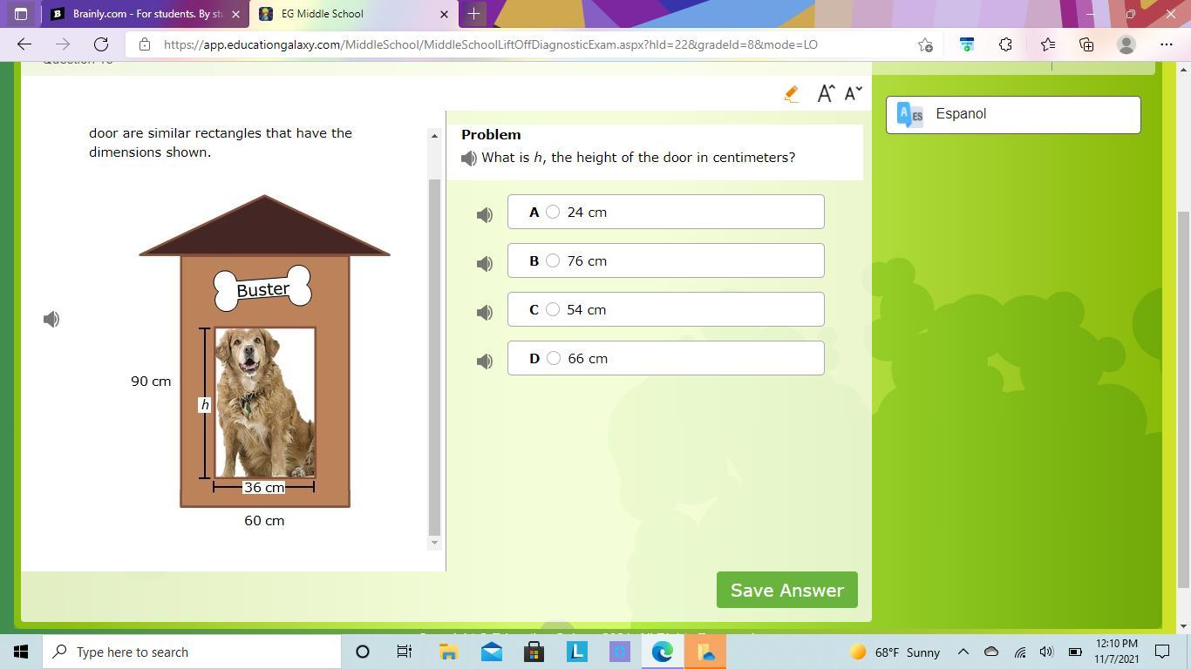This screenshot has width=1191, height=669.
Task: Show hidden system tray icons
Action: [x=963, y=652]
